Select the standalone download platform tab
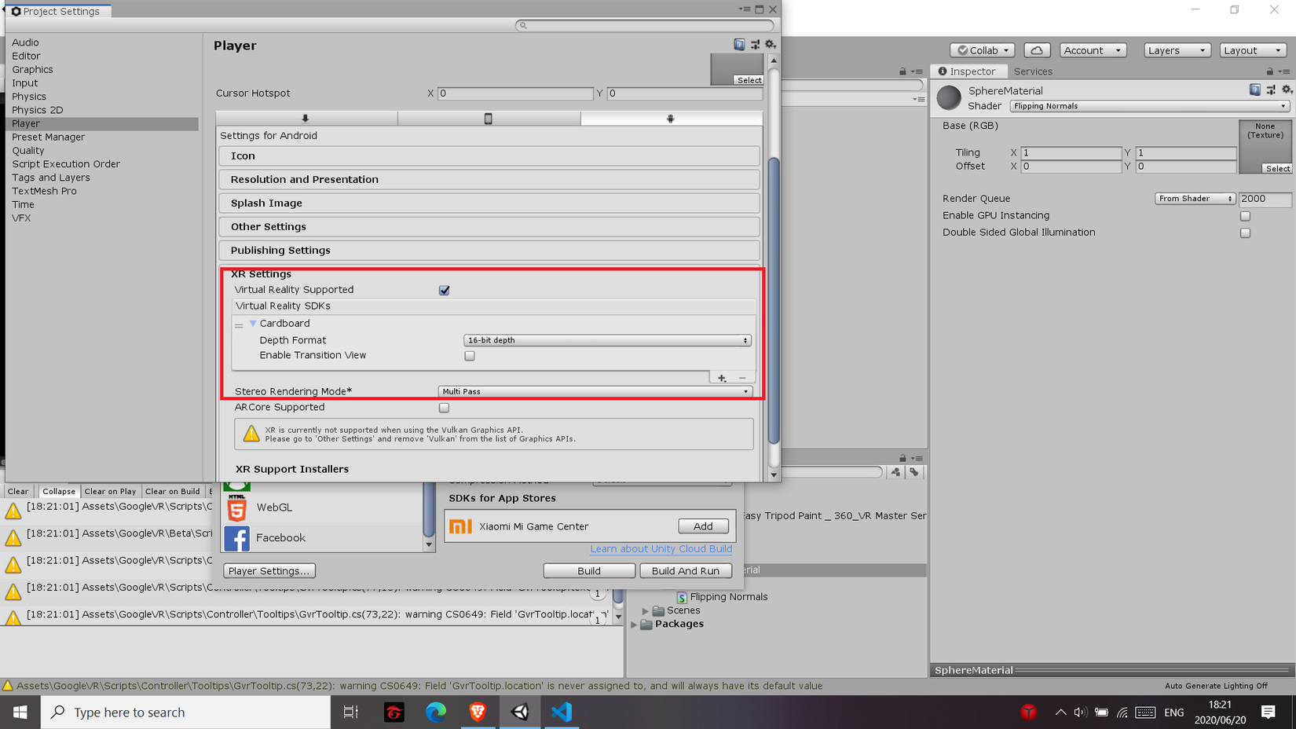Image resolution: width=1296 pixels, height=729 pixels. coord(306,119)
